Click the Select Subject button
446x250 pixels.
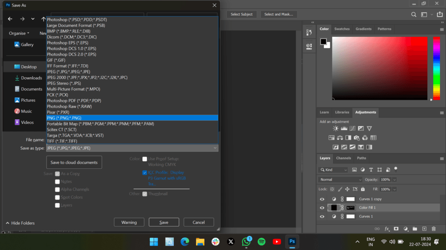[241, 14]
